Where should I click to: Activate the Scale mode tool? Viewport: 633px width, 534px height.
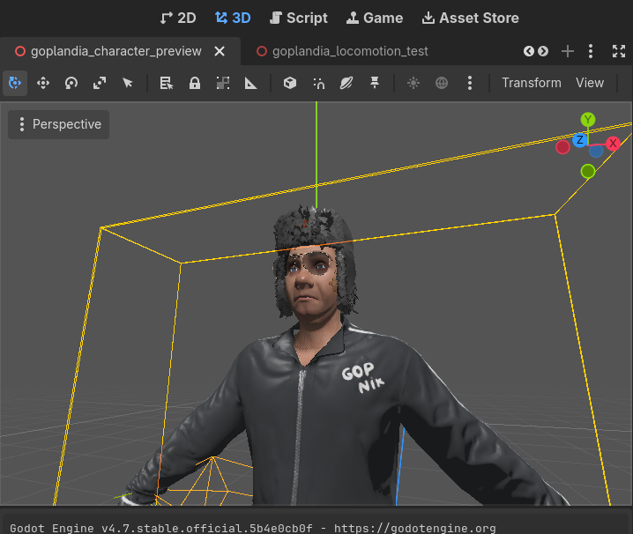pos(100,83)
